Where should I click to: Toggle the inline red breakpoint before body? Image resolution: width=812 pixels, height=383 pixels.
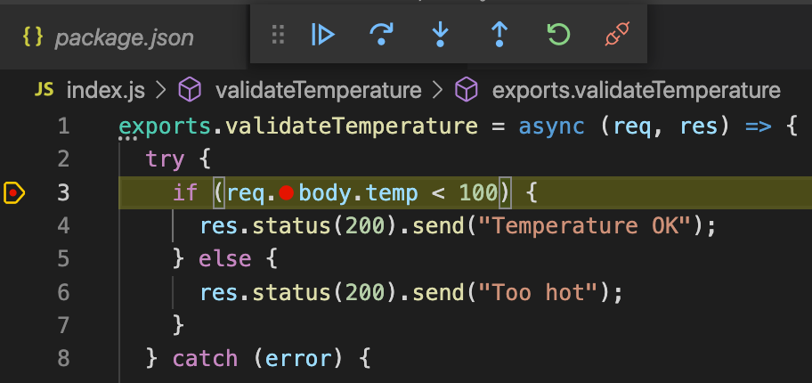[287, 192]
